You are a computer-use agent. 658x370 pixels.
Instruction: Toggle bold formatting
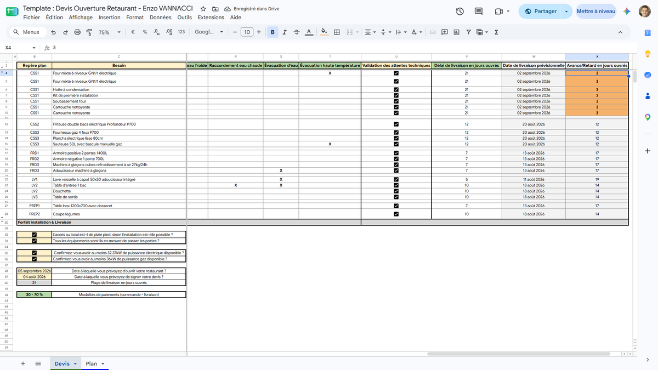point(273,32)
